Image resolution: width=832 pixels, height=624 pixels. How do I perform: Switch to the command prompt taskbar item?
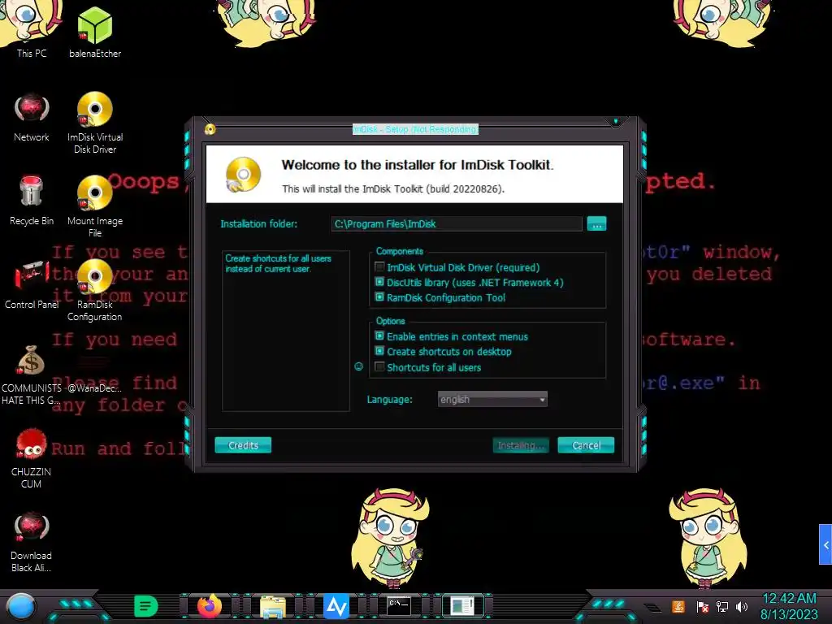tap(399, 606)
